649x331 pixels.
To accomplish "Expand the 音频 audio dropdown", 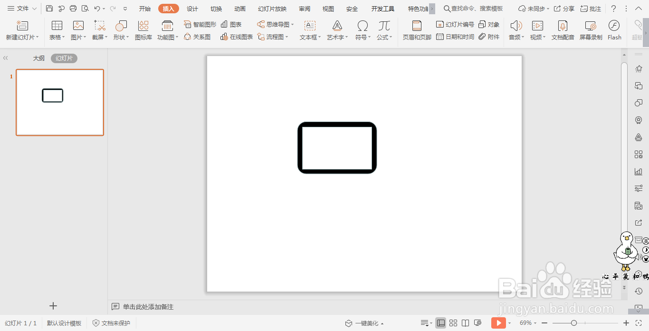I will [x=523, y=38].
